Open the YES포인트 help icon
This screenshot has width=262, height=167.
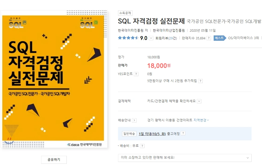click(x=136, y=74)
